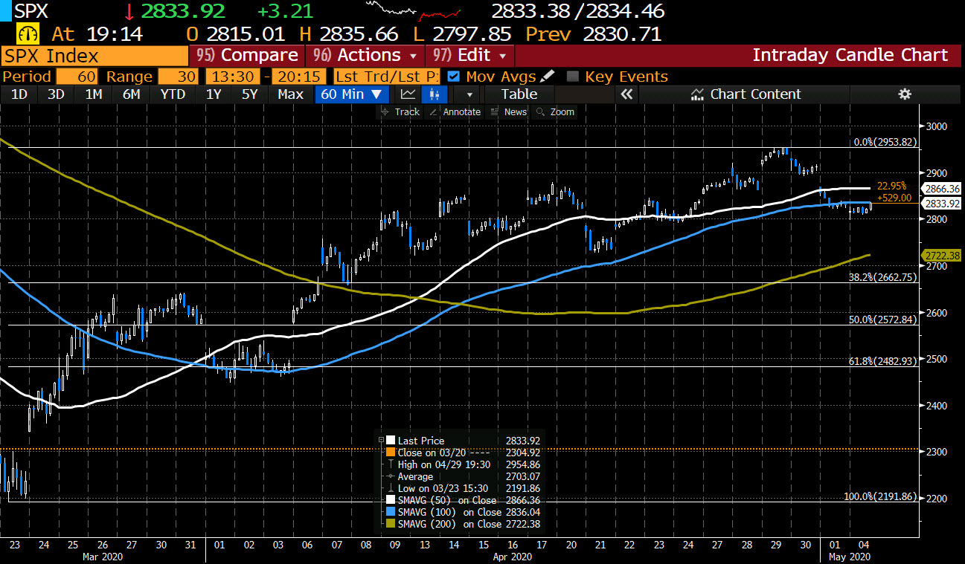This screenshot has width=965, height=564.
Task: Select the YTD range tab
Action: point(173,94)
